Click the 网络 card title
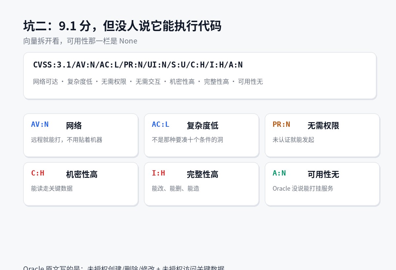Viewport: 396px width, 270px height. [x=74, y=125]
